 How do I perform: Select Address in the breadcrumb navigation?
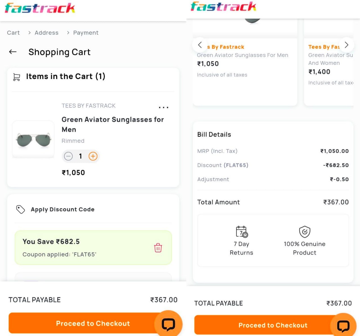coord(46,33)
